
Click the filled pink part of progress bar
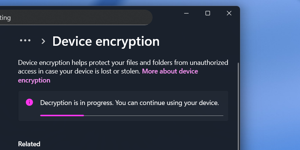[x=62, y=115]
